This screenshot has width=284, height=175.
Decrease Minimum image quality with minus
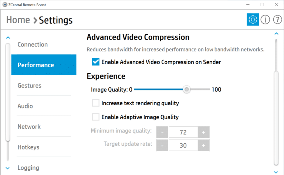[162, 132]
